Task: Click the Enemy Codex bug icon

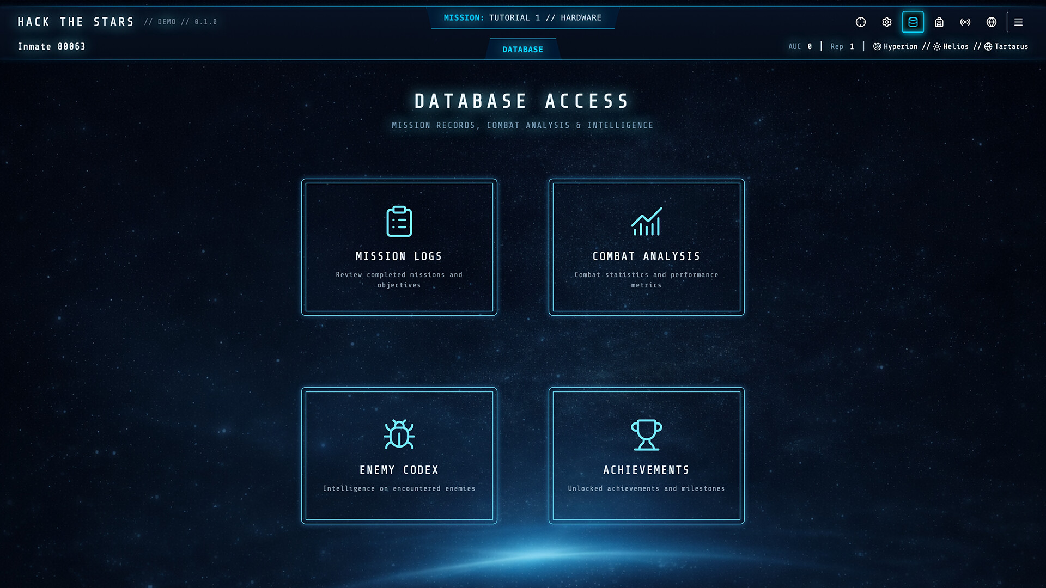Action: (x=399, y=435)
